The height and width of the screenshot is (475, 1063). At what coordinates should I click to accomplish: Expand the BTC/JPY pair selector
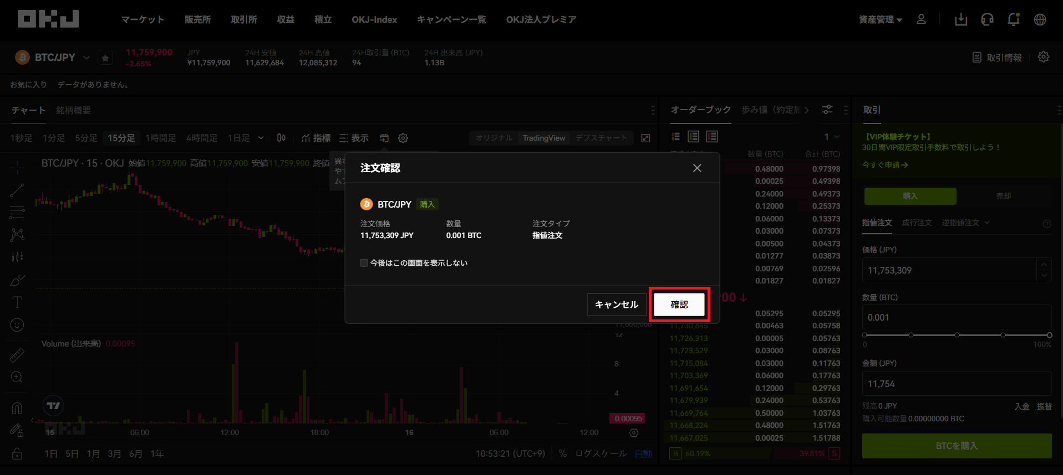pyautogui.click(x=87, y=57)
